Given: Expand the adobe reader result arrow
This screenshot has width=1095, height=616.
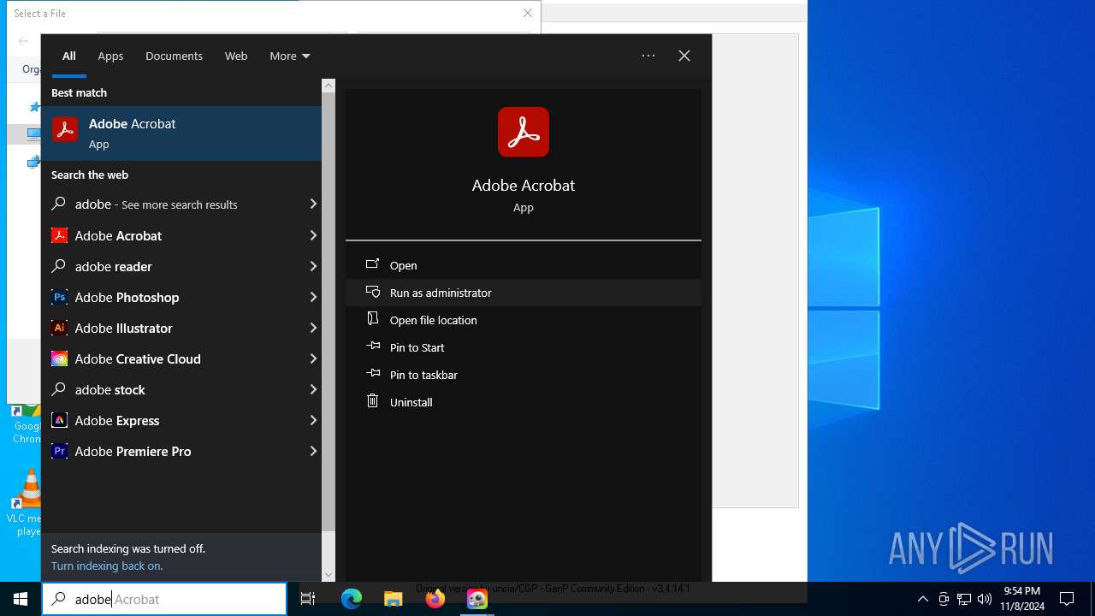Looking at the screenshot, I should coord(313,266).
